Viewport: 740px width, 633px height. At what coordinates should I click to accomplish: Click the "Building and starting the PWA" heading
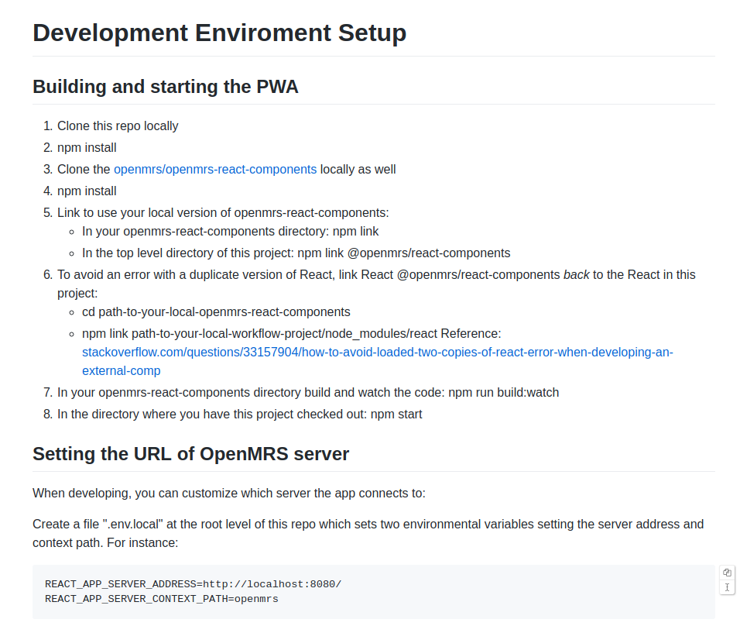point(166,87)
